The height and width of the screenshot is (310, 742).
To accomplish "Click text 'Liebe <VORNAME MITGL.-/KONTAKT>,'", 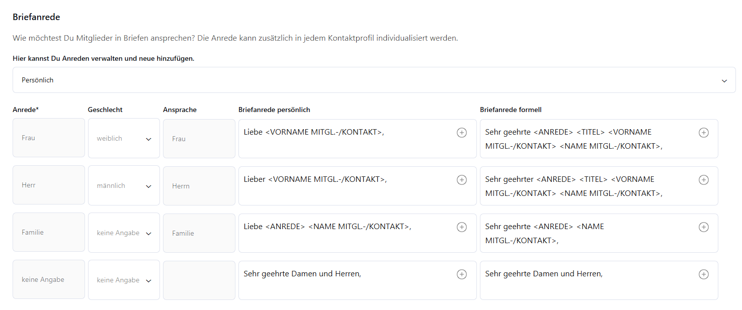I will 314,132.
